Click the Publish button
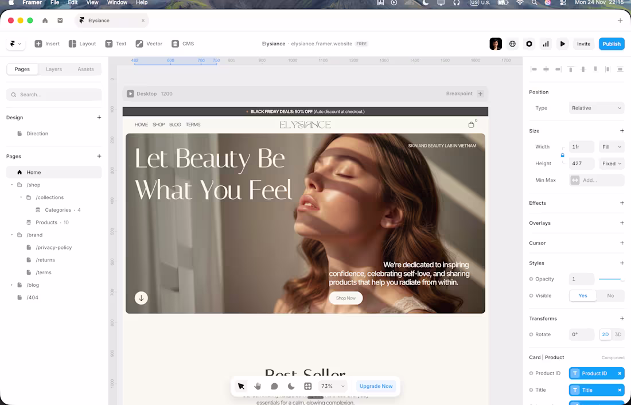The height and width of the screenshot is (405, 631). 611,44
